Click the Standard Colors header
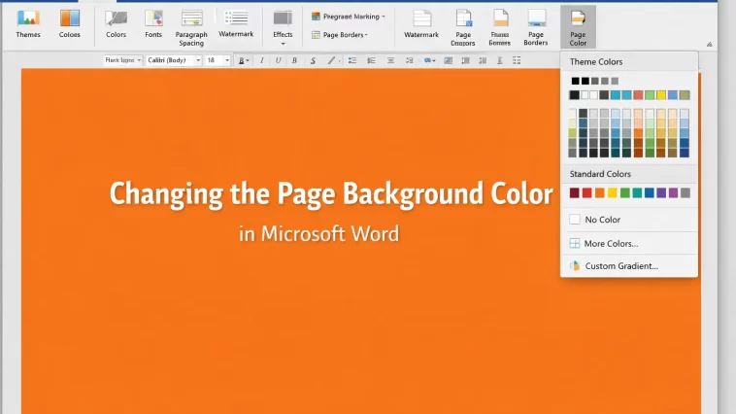 600,174
